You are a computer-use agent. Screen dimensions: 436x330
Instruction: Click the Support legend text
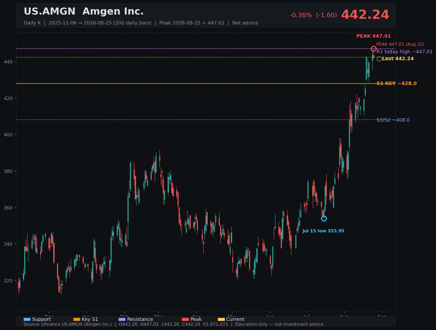pyautogui.click(x=41, y=319)
